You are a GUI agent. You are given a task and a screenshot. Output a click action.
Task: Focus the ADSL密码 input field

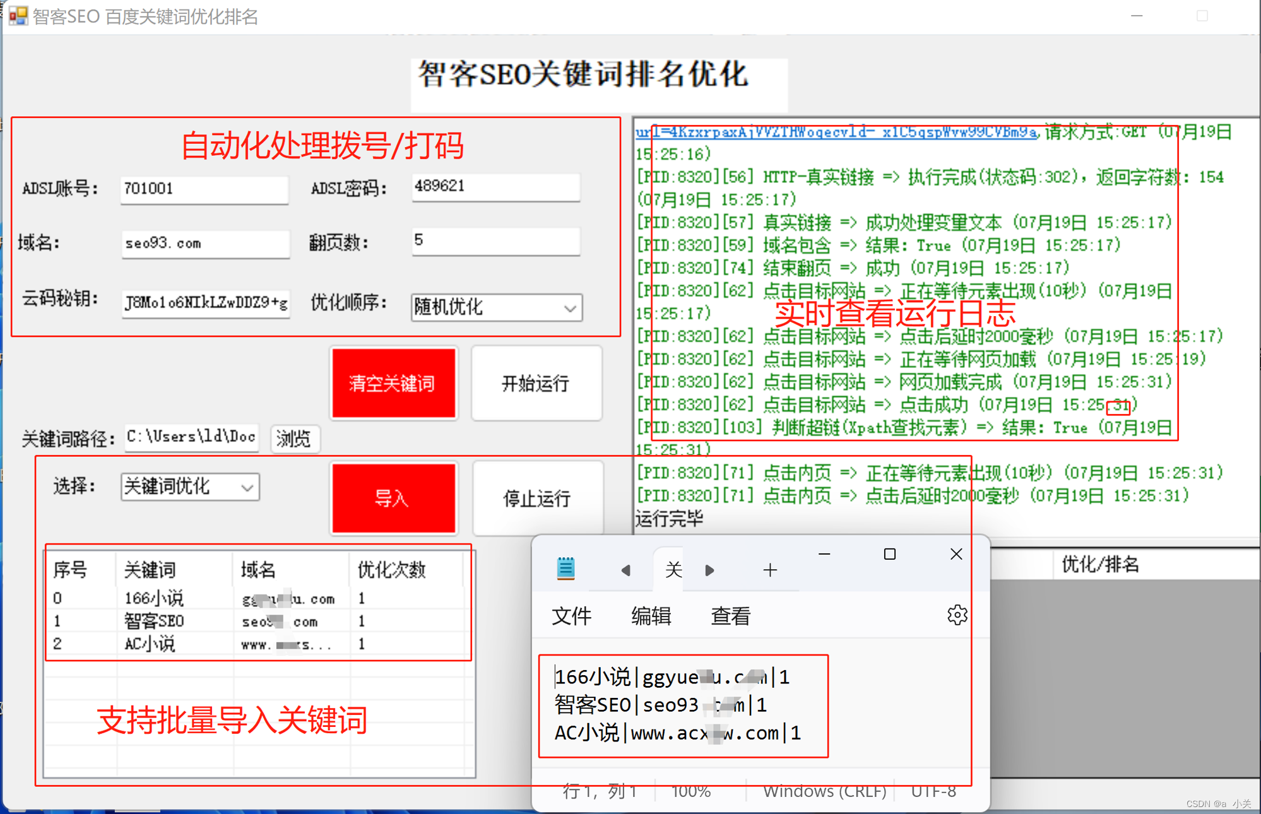pos(495,187)
